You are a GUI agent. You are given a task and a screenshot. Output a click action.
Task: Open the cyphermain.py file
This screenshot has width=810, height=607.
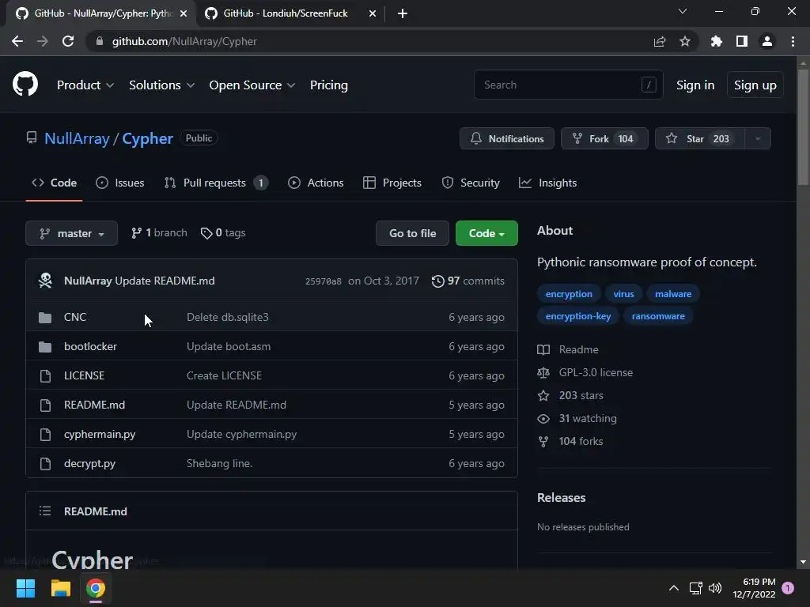tap(100, 434)
